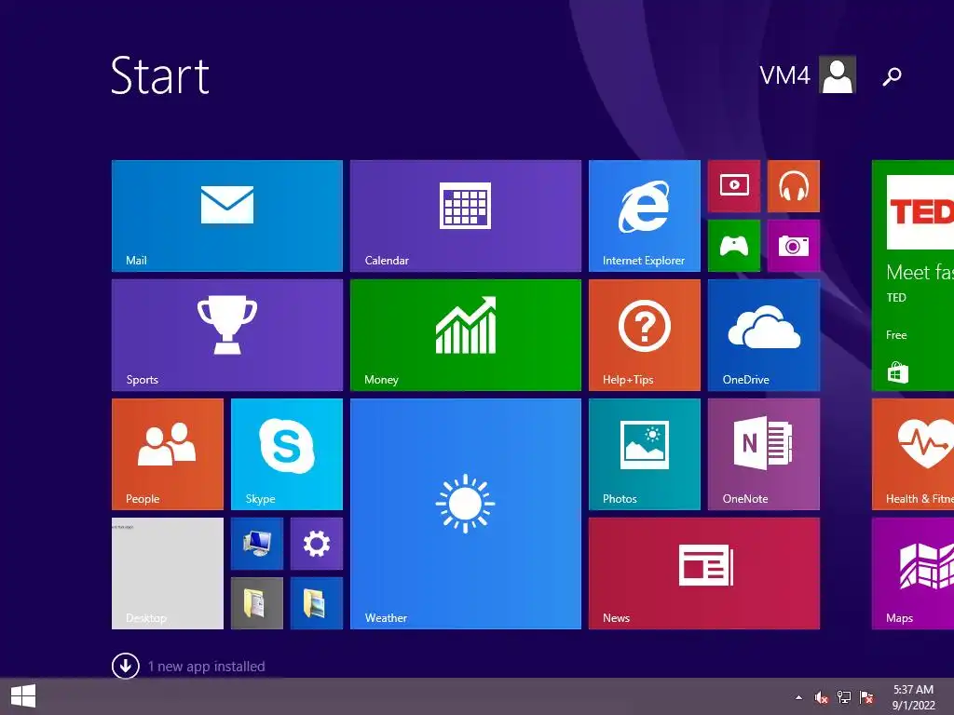The image size is (954, 715).
Task: Click the '1 new app installed' text
Action: click(207, 667)
